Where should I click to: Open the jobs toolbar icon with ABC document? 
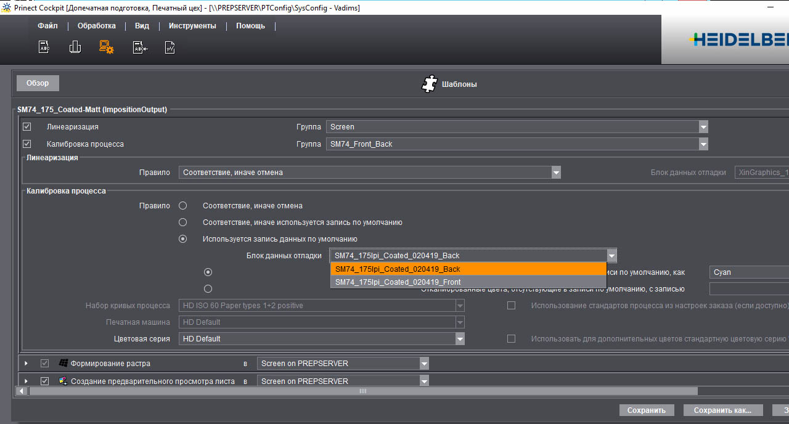44,47
